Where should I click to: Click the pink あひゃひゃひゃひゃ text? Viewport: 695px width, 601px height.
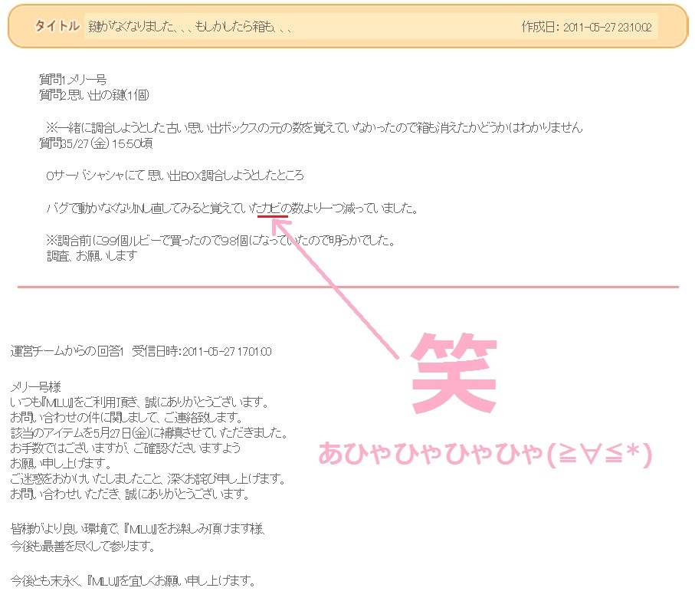(x=484, y=455)
